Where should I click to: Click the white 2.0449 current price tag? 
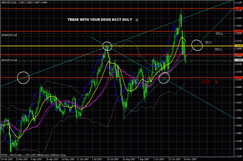coord(238,60)
